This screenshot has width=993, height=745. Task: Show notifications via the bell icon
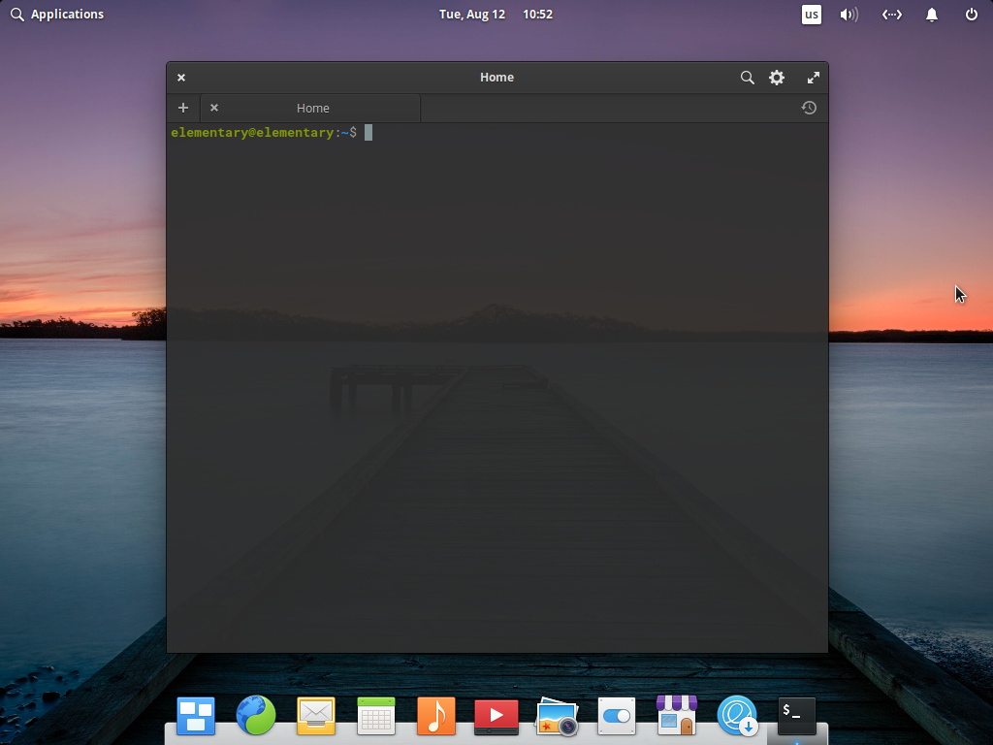click(x=932, y=15)
